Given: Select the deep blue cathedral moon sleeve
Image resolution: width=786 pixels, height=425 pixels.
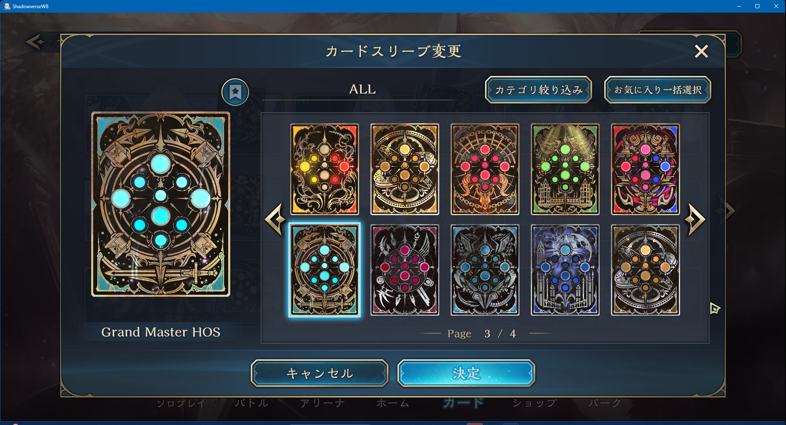Looking at the screenshot, I should pyautogui.click(x=565, y=270).
